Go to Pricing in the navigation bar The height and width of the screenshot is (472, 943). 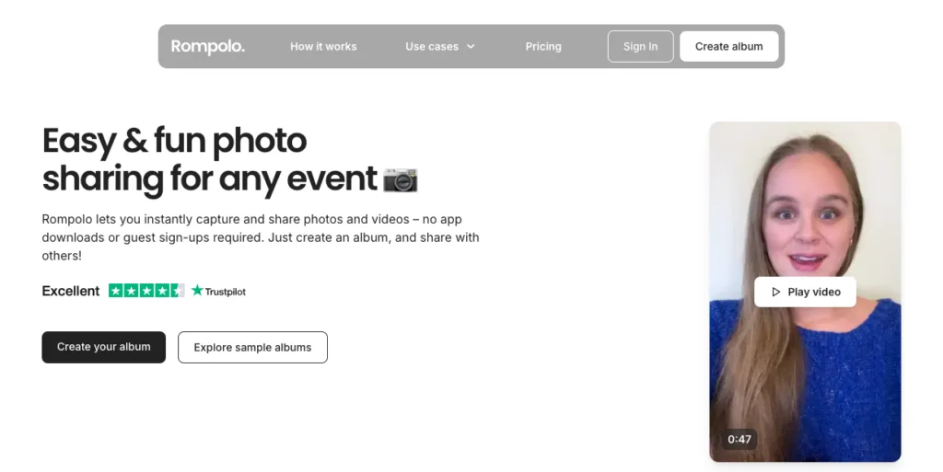543,46
